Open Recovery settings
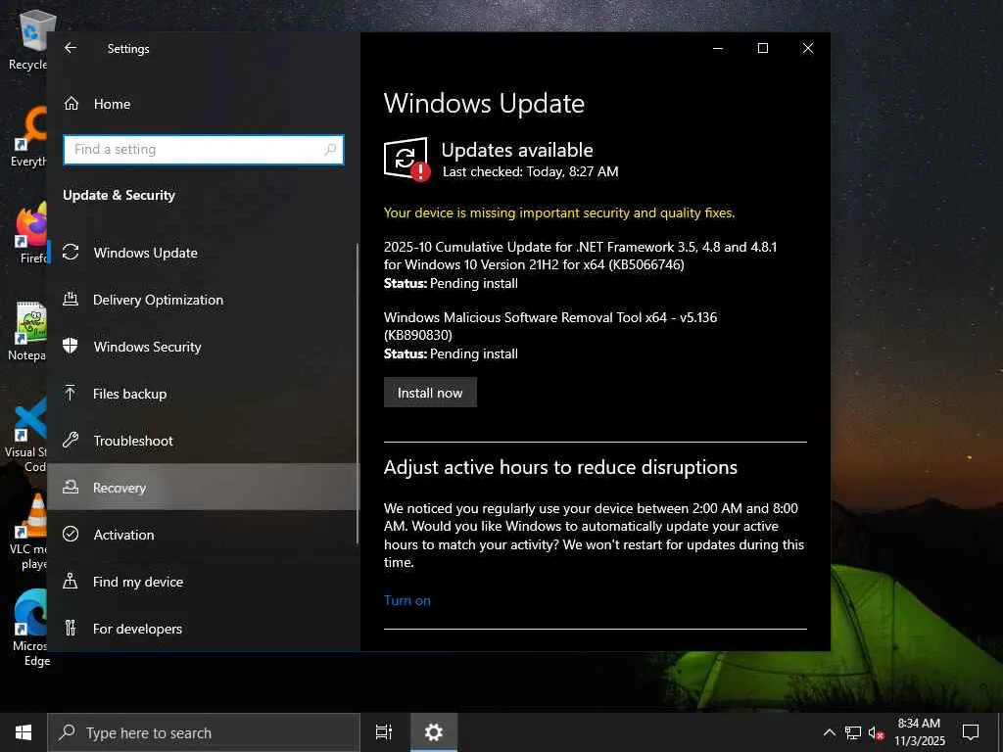 pos(203,488)
